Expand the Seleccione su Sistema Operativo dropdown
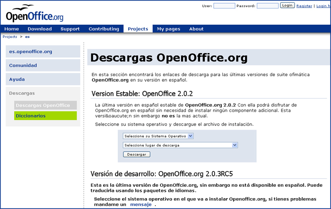 coord(158,136)
